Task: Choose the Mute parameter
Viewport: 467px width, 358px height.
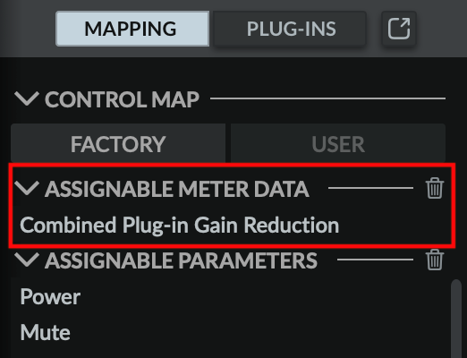Action: coord(46,332)
